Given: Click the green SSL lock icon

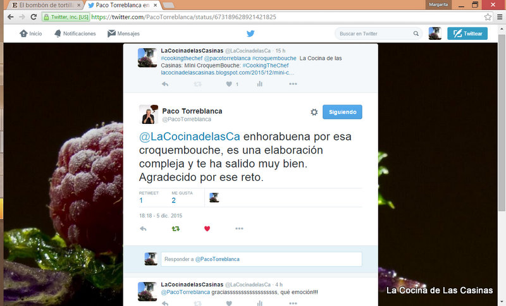Looking at the screenshot, I should coord(46,17).
